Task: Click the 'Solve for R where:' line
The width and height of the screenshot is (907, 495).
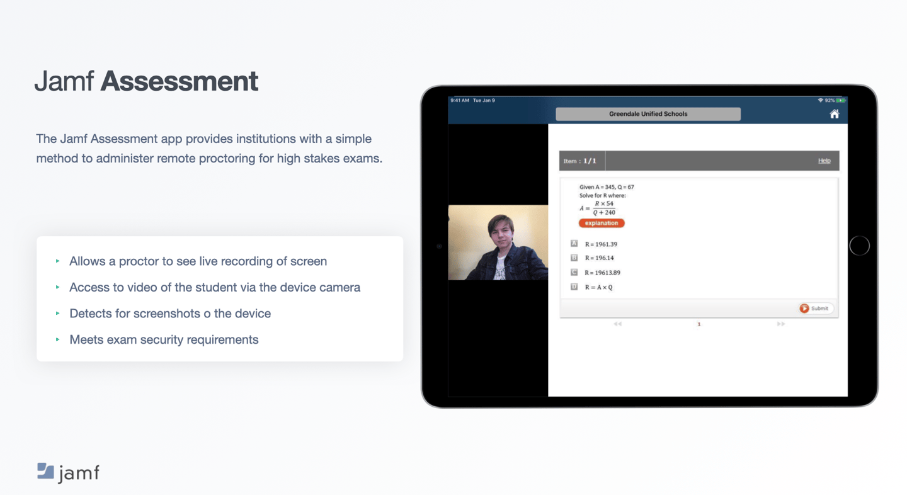Action: (603, 195)
